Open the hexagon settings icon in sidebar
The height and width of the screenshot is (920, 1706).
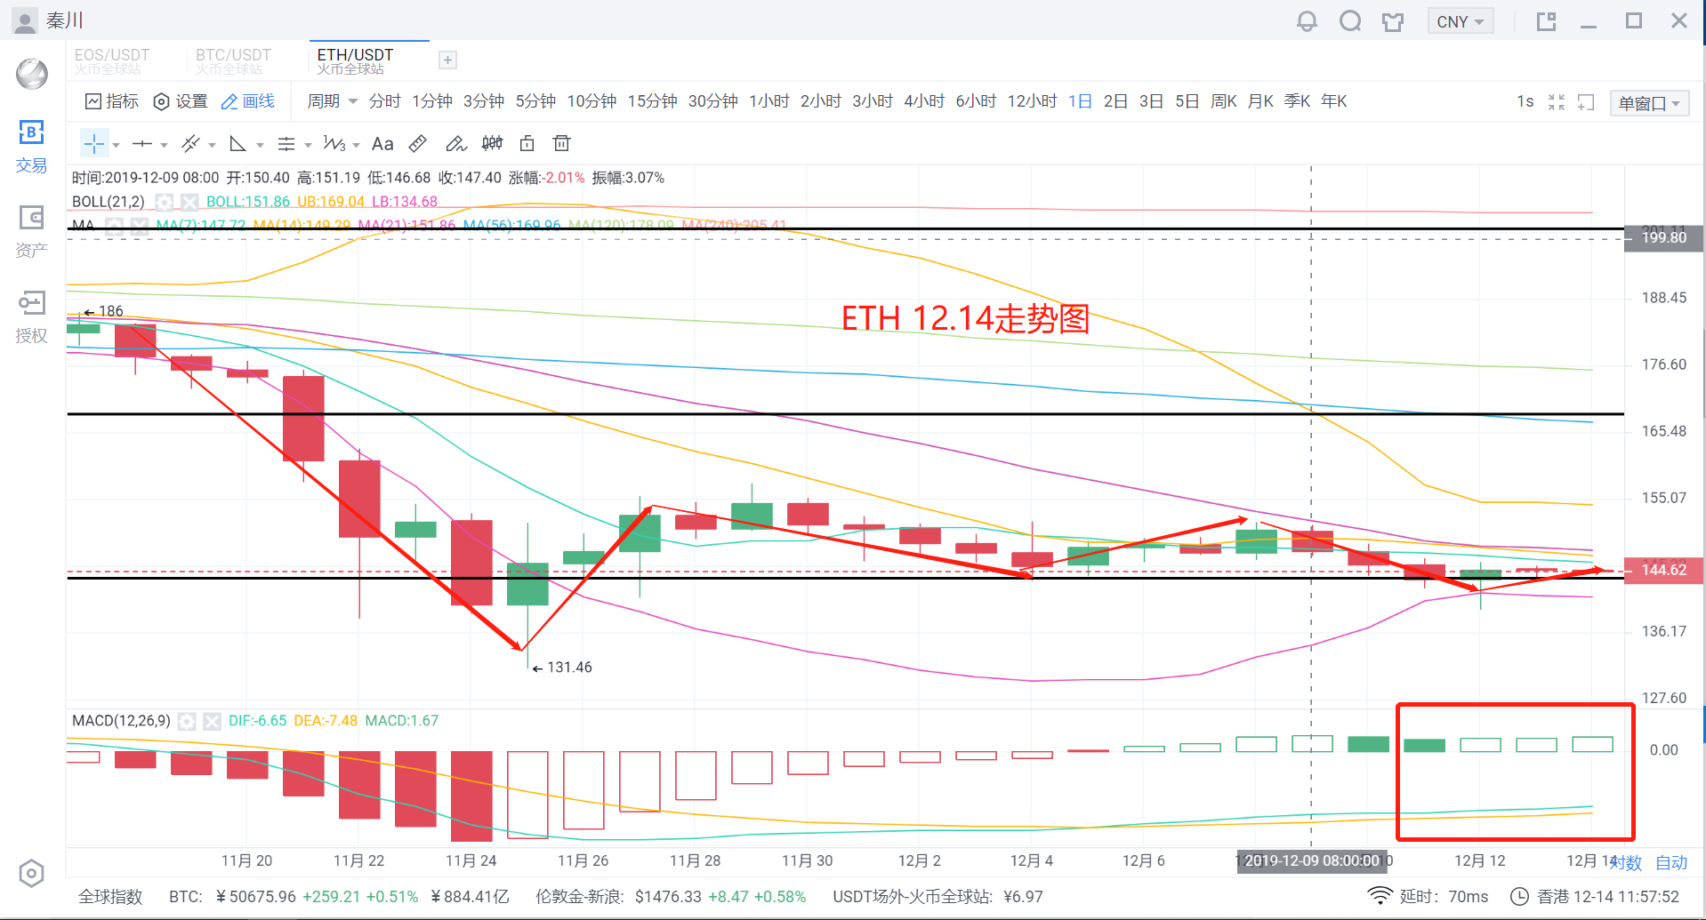pyautogui.click(x=31, y=874)
